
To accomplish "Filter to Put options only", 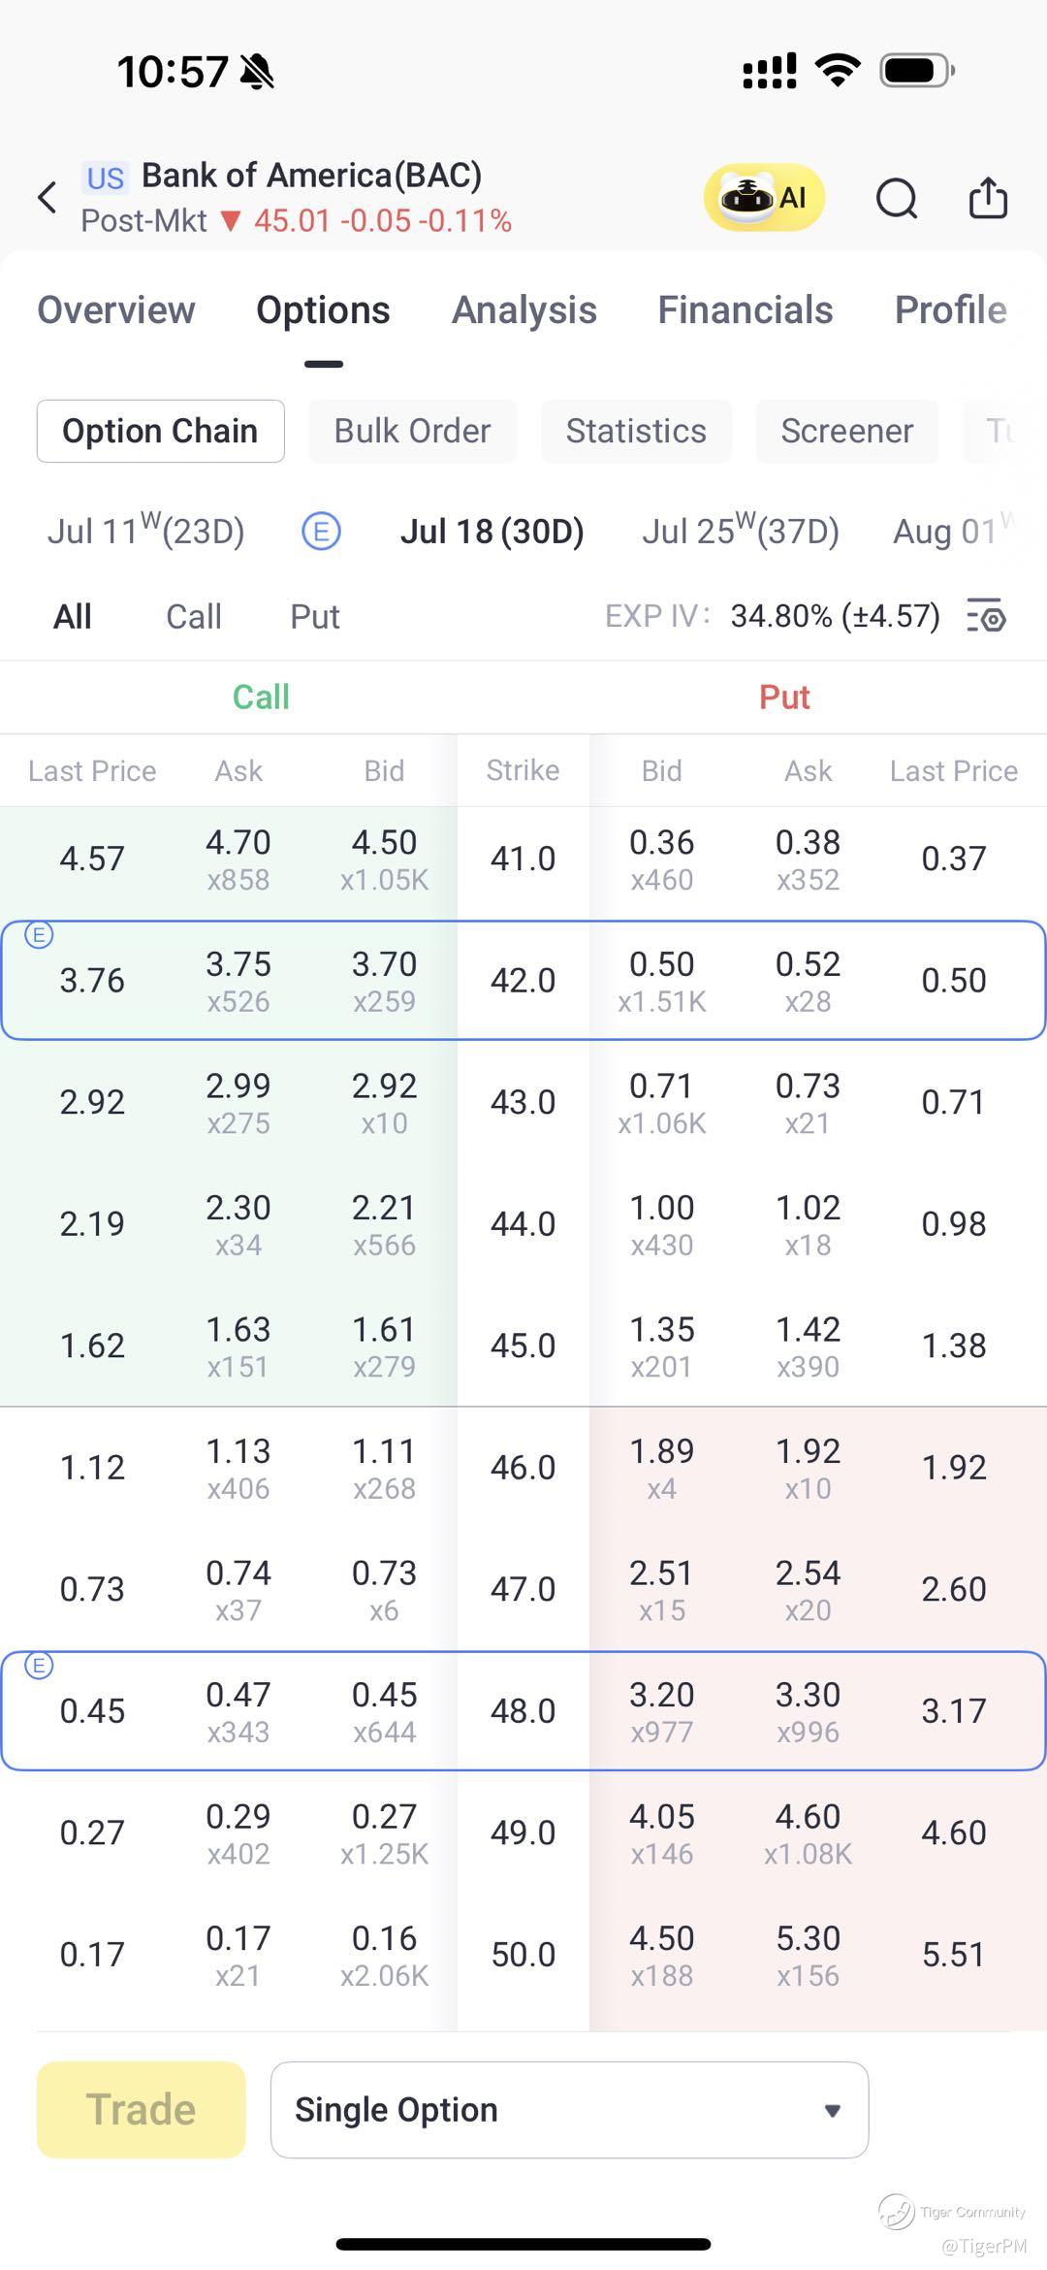I will pyautogui.click(x=315, y=616).
